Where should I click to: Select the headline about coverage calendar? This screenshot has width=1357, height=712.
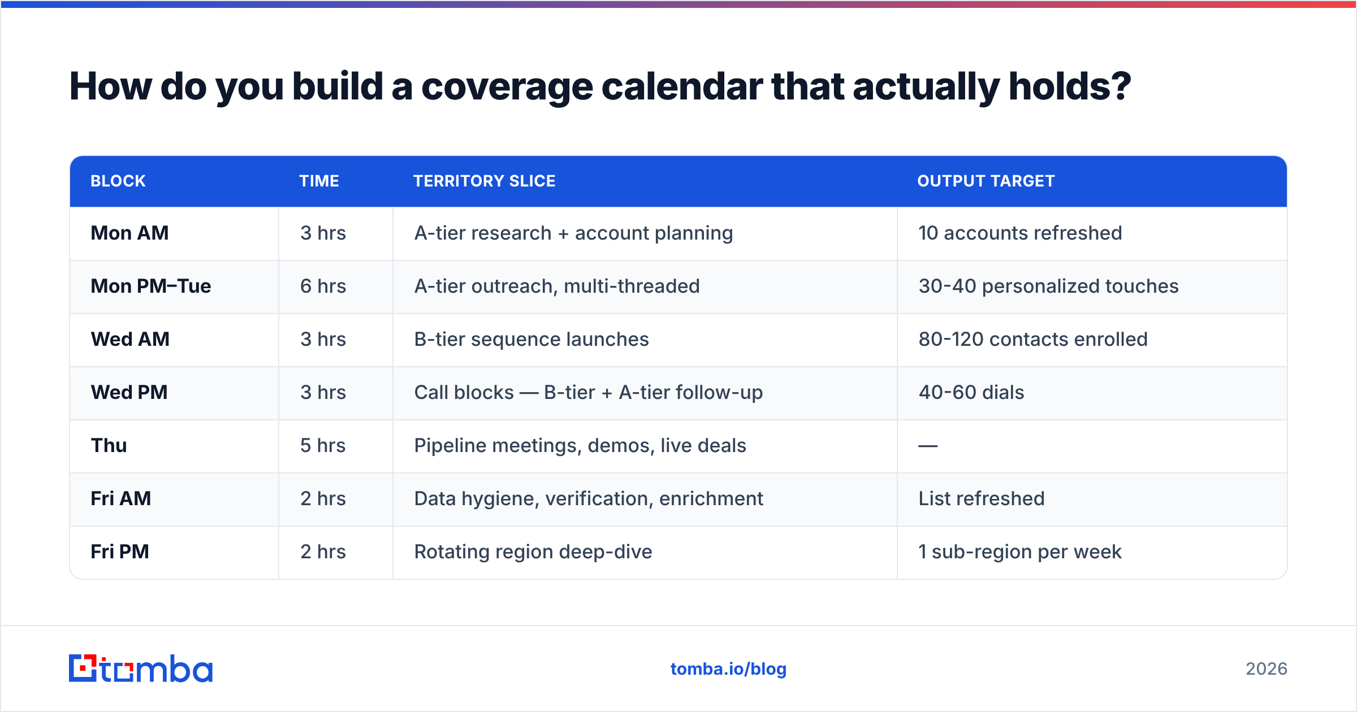pyautogui.click(x=600, y=86)
